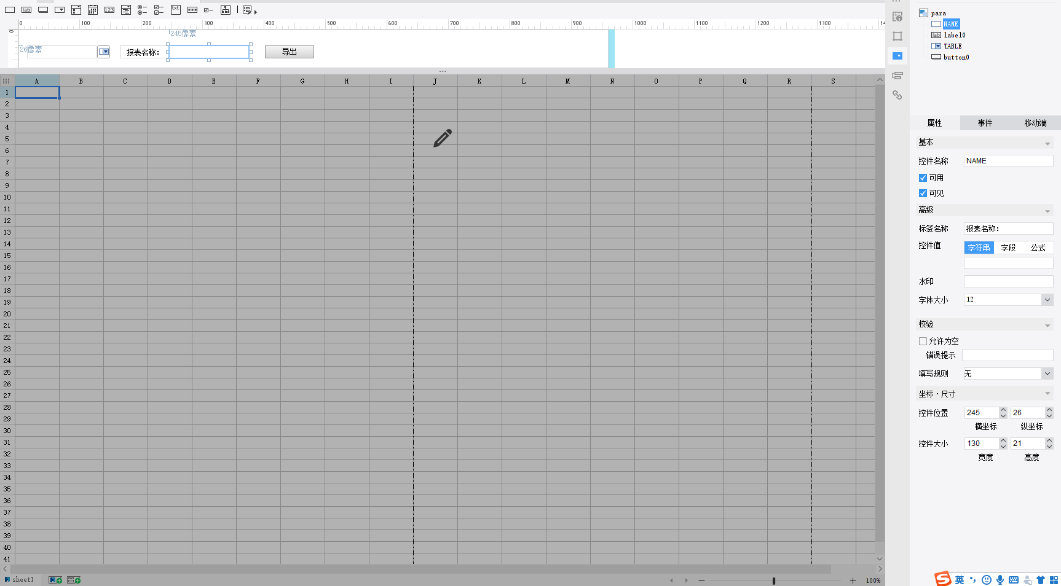The height and width of the screenshot is (586, 1061).
Task: Toggle Sogou English/Chinese mode
Action: click(960, 580)
